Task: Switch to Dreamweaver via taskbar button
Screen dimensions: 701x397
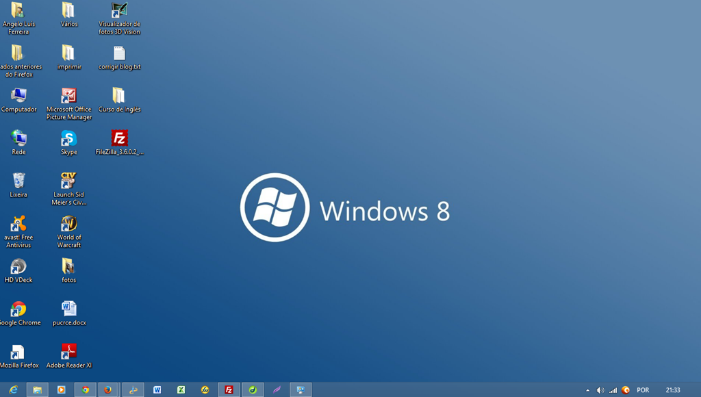Action: coord(253,390)
